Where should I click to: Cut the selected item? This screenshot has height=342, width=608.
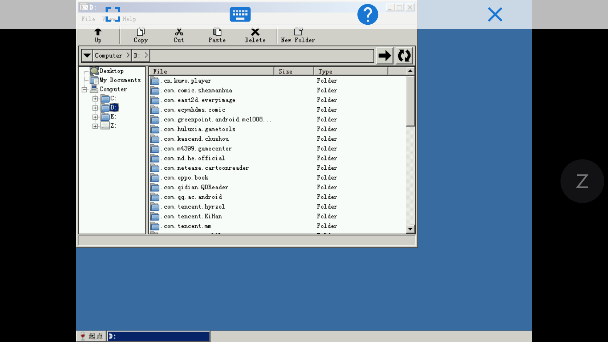[179, 35]
